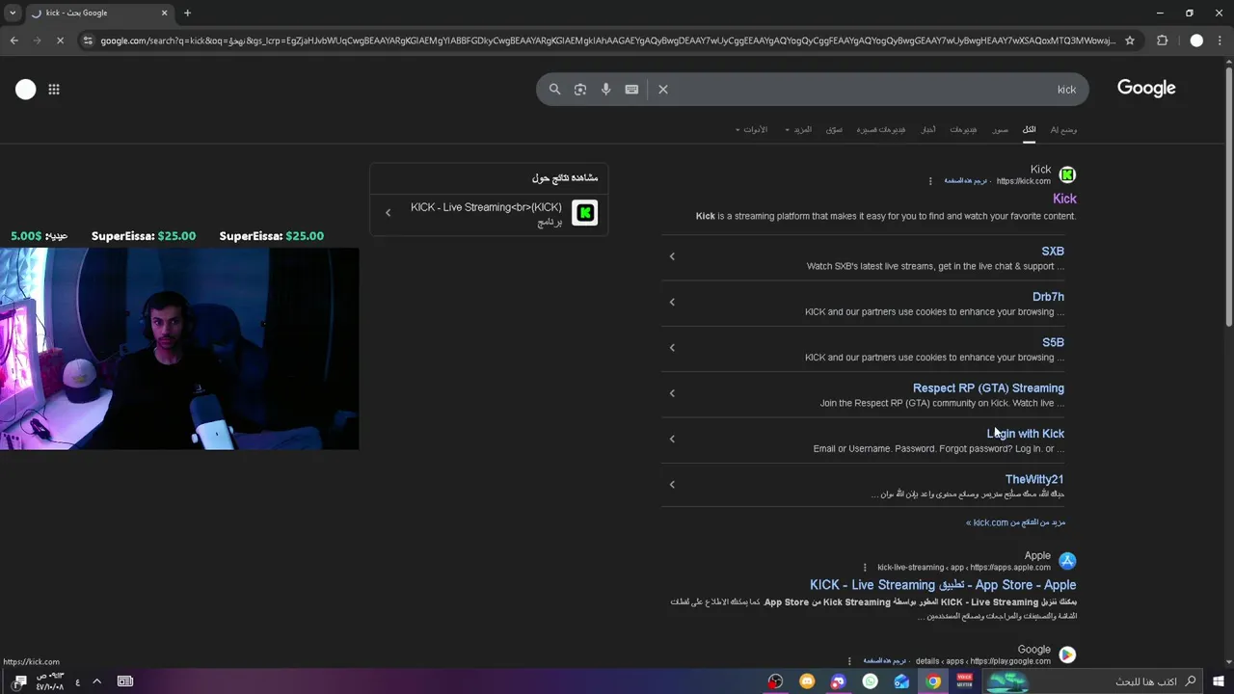Viewport: 1234px width, 694px height.
Task: Open the Chrome profile avatar in toolbar
Action: [x=1196, y=40]
